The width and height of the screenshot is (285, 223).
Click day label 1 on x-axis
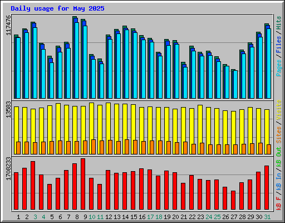pos(18,217)
